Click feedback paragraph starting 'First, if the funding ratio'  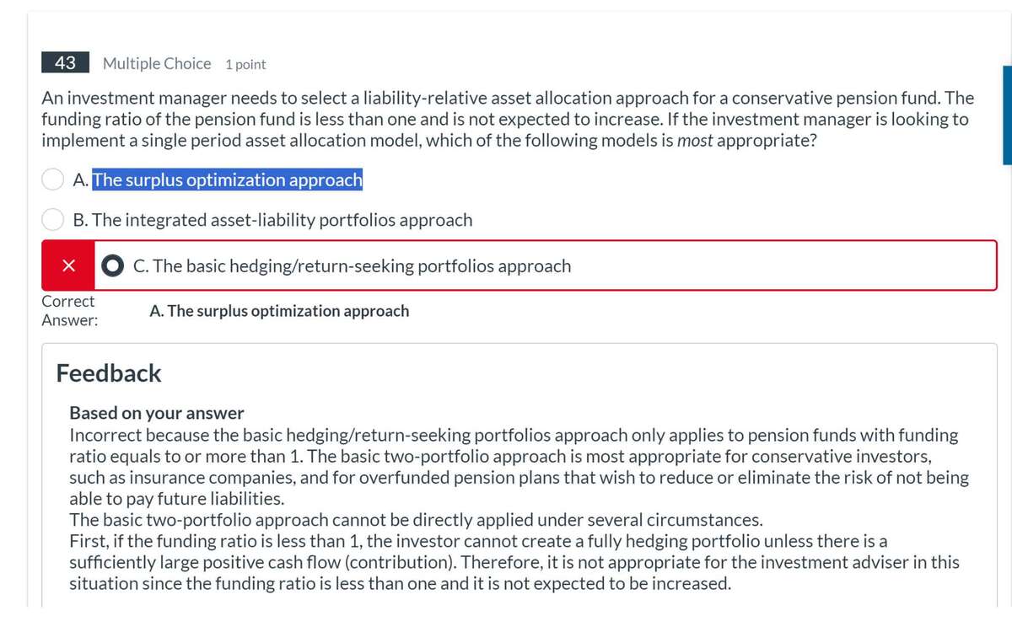(x=514, y=561)
